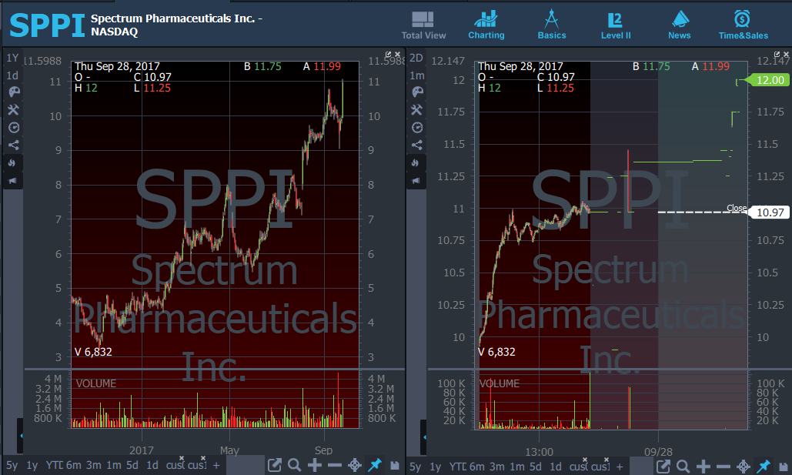
Task: Select the 5y range in right chart
Action: click(x=415, y=467)
